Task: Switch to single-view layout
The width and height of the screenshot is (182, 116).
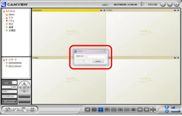Action: pyautogui.click(x=94, y=109)
